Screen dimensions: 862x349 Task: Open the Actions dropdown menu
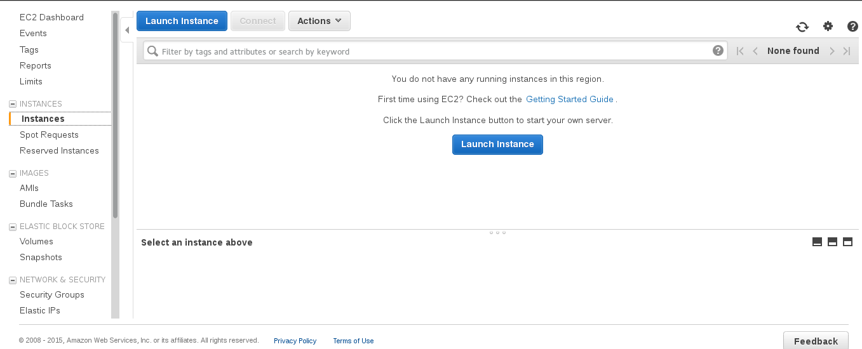[x=320, y=21]
